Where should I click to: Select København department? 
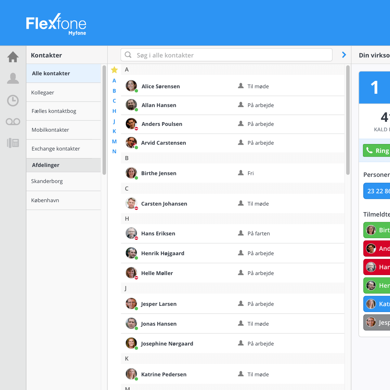click(64, 200)
